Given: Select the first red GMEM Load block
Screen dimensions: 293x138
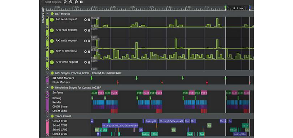Looking at the screenshot, I should (x=114, y=111).
